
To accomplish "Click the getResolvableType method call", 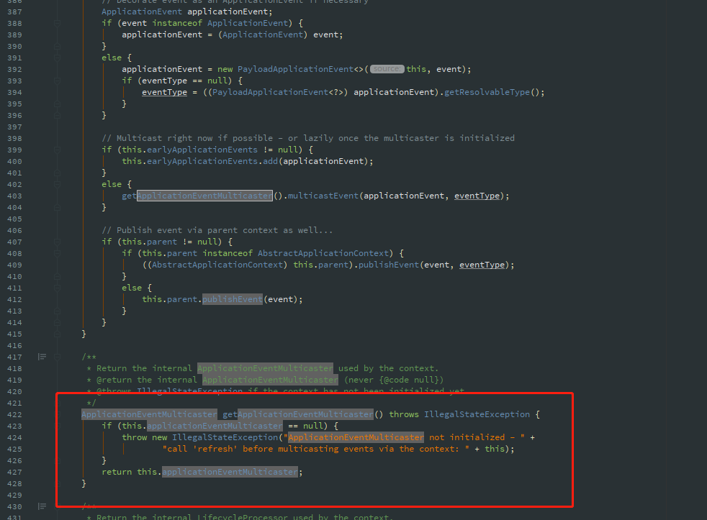I will [x=487, y=92].
